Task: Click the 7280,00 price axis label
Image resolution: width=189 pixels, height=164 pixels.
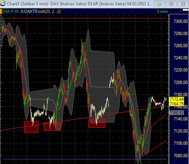Action: tap(180, 34)
